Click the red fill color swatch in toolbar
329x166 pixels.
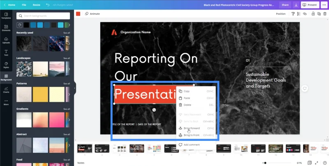(78, 14)
